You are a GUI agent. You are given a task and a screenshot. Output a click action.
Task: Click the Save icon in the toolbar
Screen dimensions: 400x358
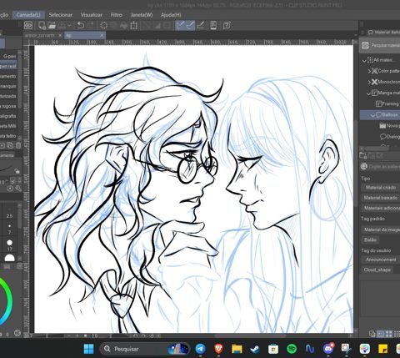(62, 26)
